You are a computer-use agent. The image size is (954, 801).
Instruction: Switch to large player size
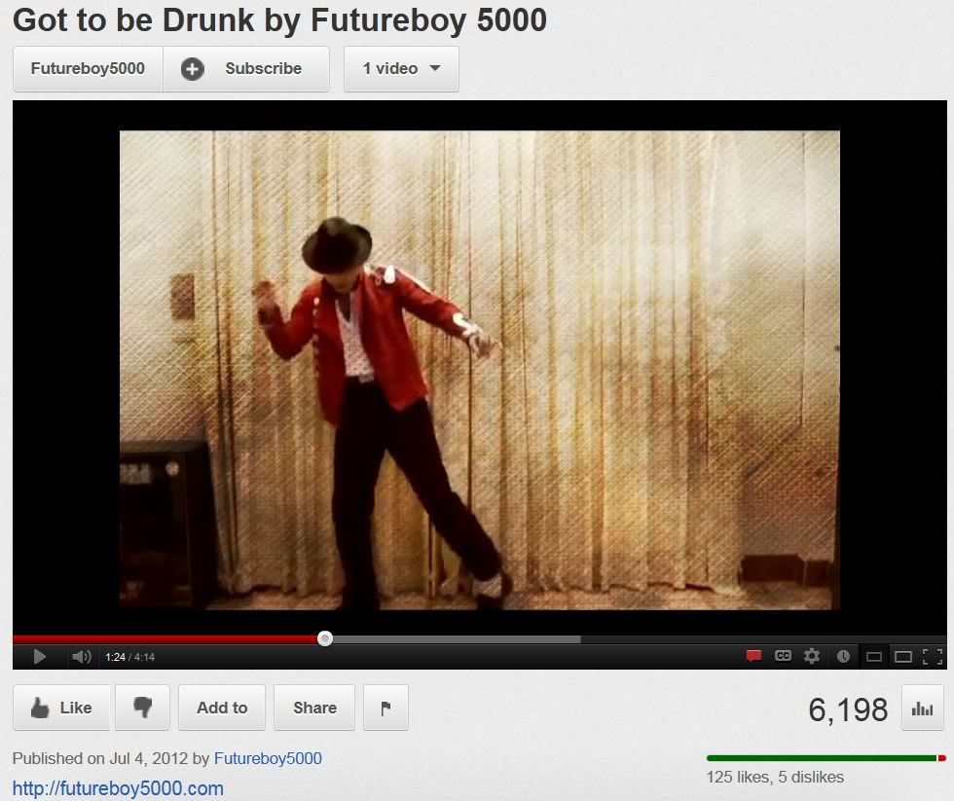click(903, 657)
